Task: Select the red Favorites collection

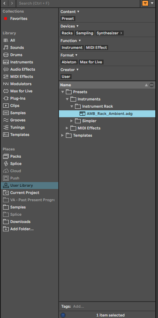Action: pyautogui.click(x=5, y=19)
